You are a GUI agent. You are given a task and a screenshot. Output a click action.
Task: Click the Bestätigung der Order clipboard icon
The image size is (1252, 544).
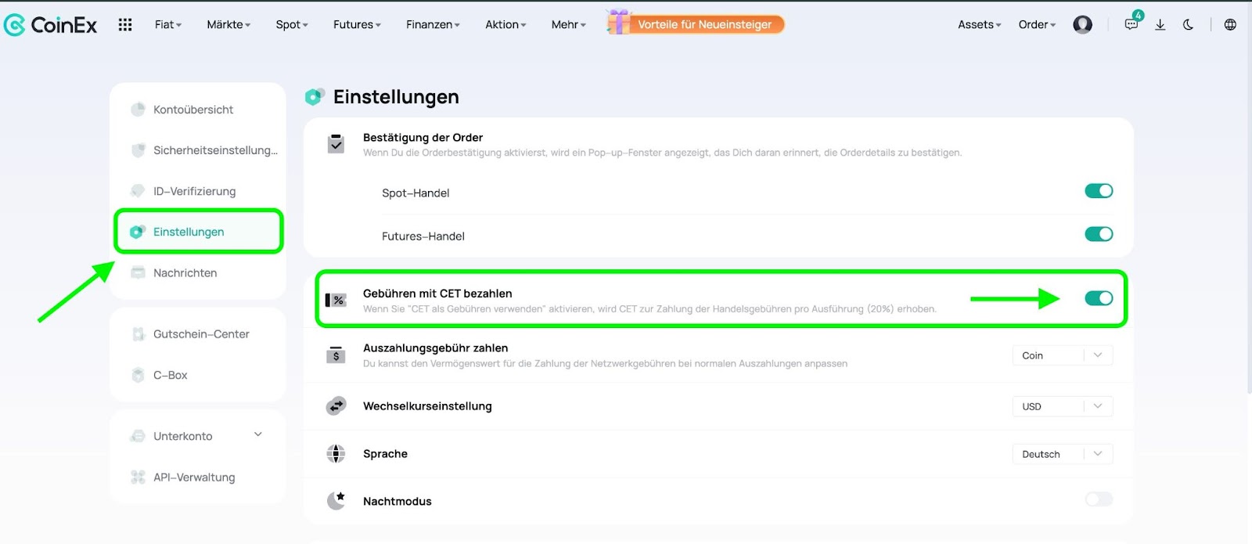[x=336, y=143]
